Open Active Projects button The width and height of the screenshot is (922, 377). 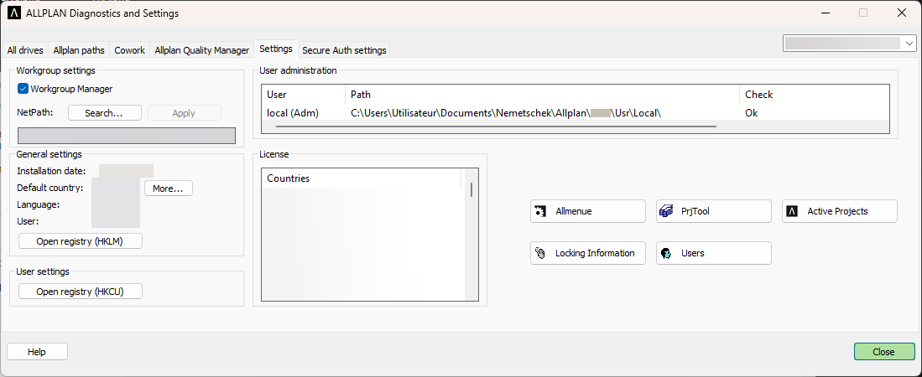[840, 211]
